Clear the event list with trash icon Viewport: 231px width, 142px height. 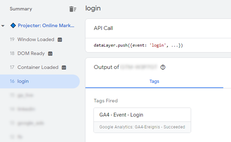point(73,9)
